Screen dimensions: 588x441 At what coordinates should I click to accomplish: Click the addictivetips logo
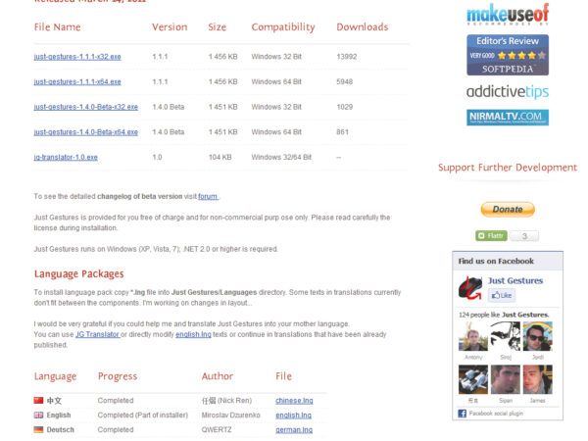pos(508,91)
